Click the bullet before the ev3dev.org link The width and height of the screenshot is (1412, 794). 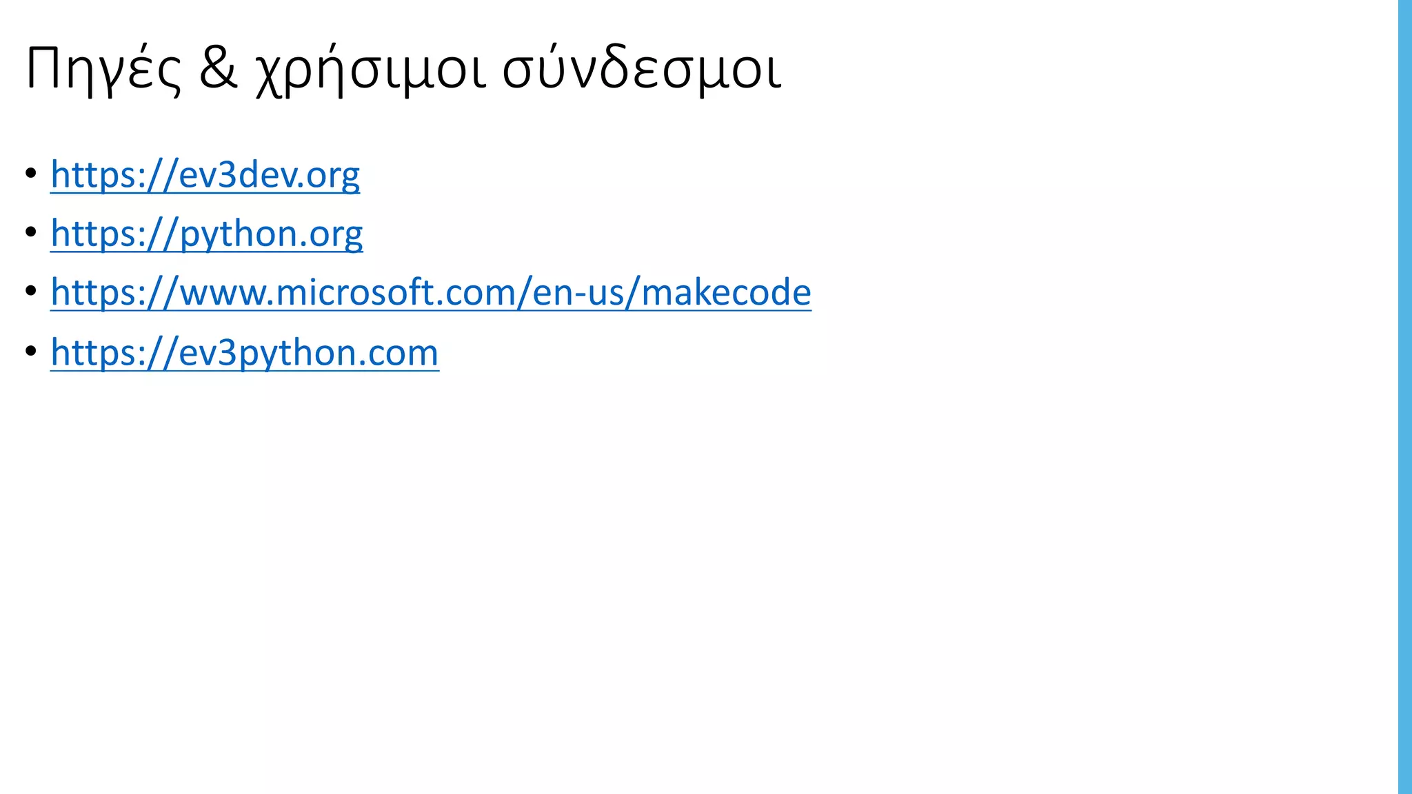[30, 173]
